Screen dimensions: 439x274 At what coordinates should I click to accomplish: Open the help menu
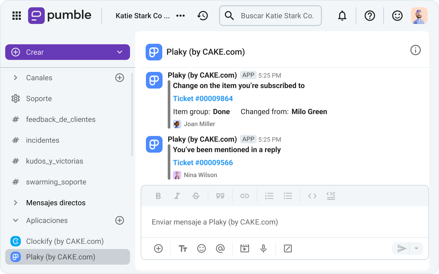[x=370, y=16]
